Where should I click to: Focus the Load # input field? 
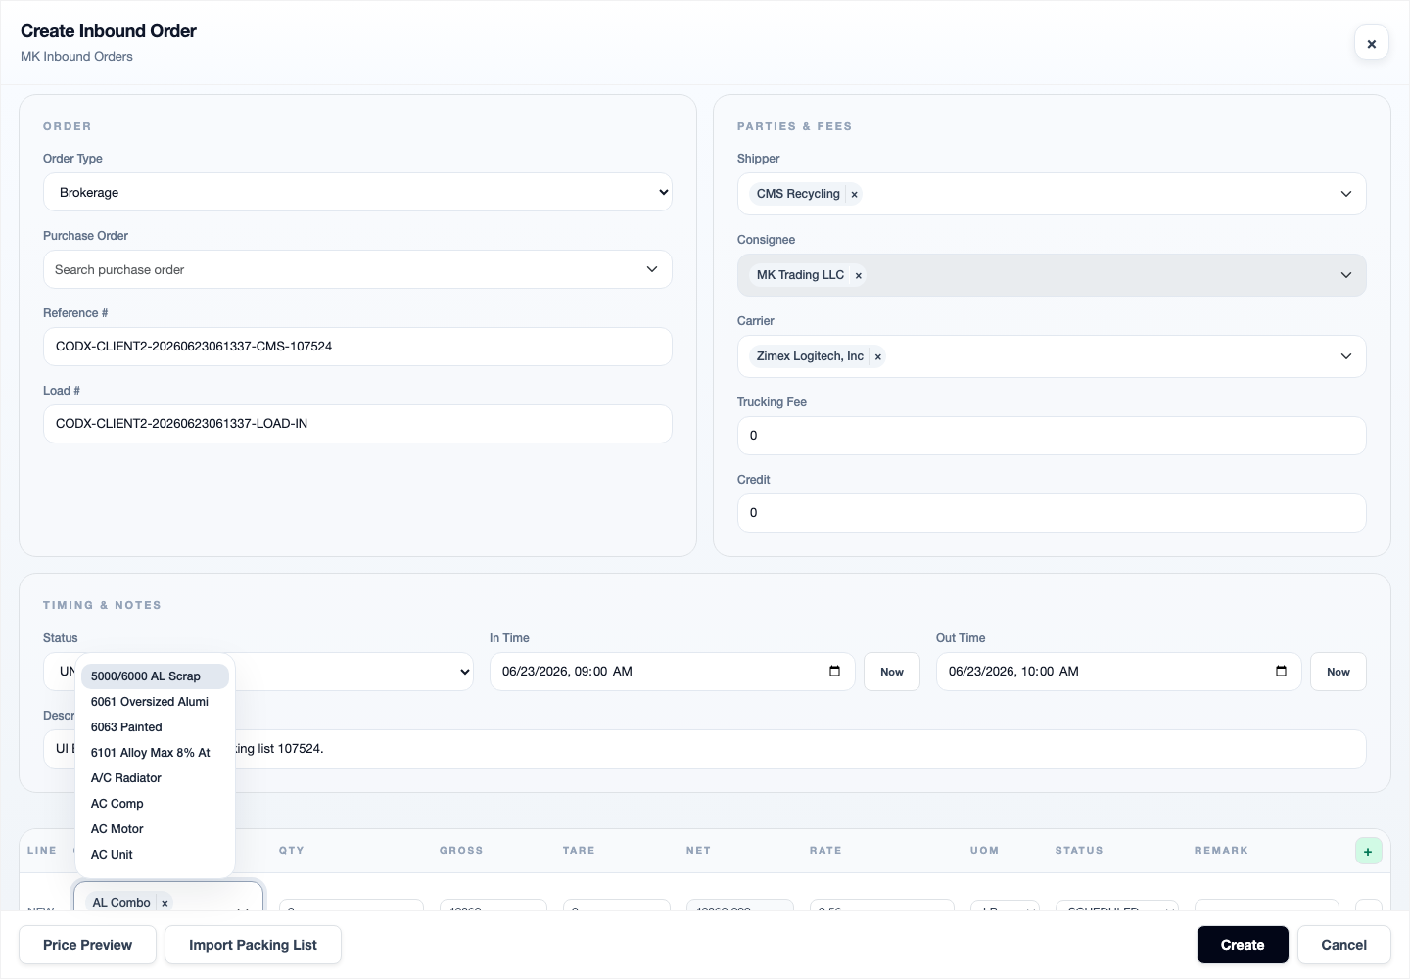click(357, 424)
